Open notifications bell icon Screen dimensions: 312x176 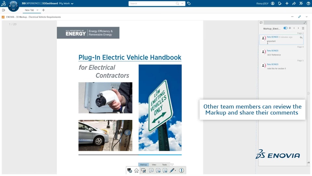[280, 3]
